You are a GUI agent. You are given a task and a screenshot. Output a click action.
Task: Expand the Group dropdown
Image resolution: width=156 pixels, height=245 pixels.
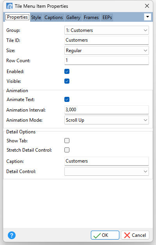pyautogui.click(x=106, y=30)
